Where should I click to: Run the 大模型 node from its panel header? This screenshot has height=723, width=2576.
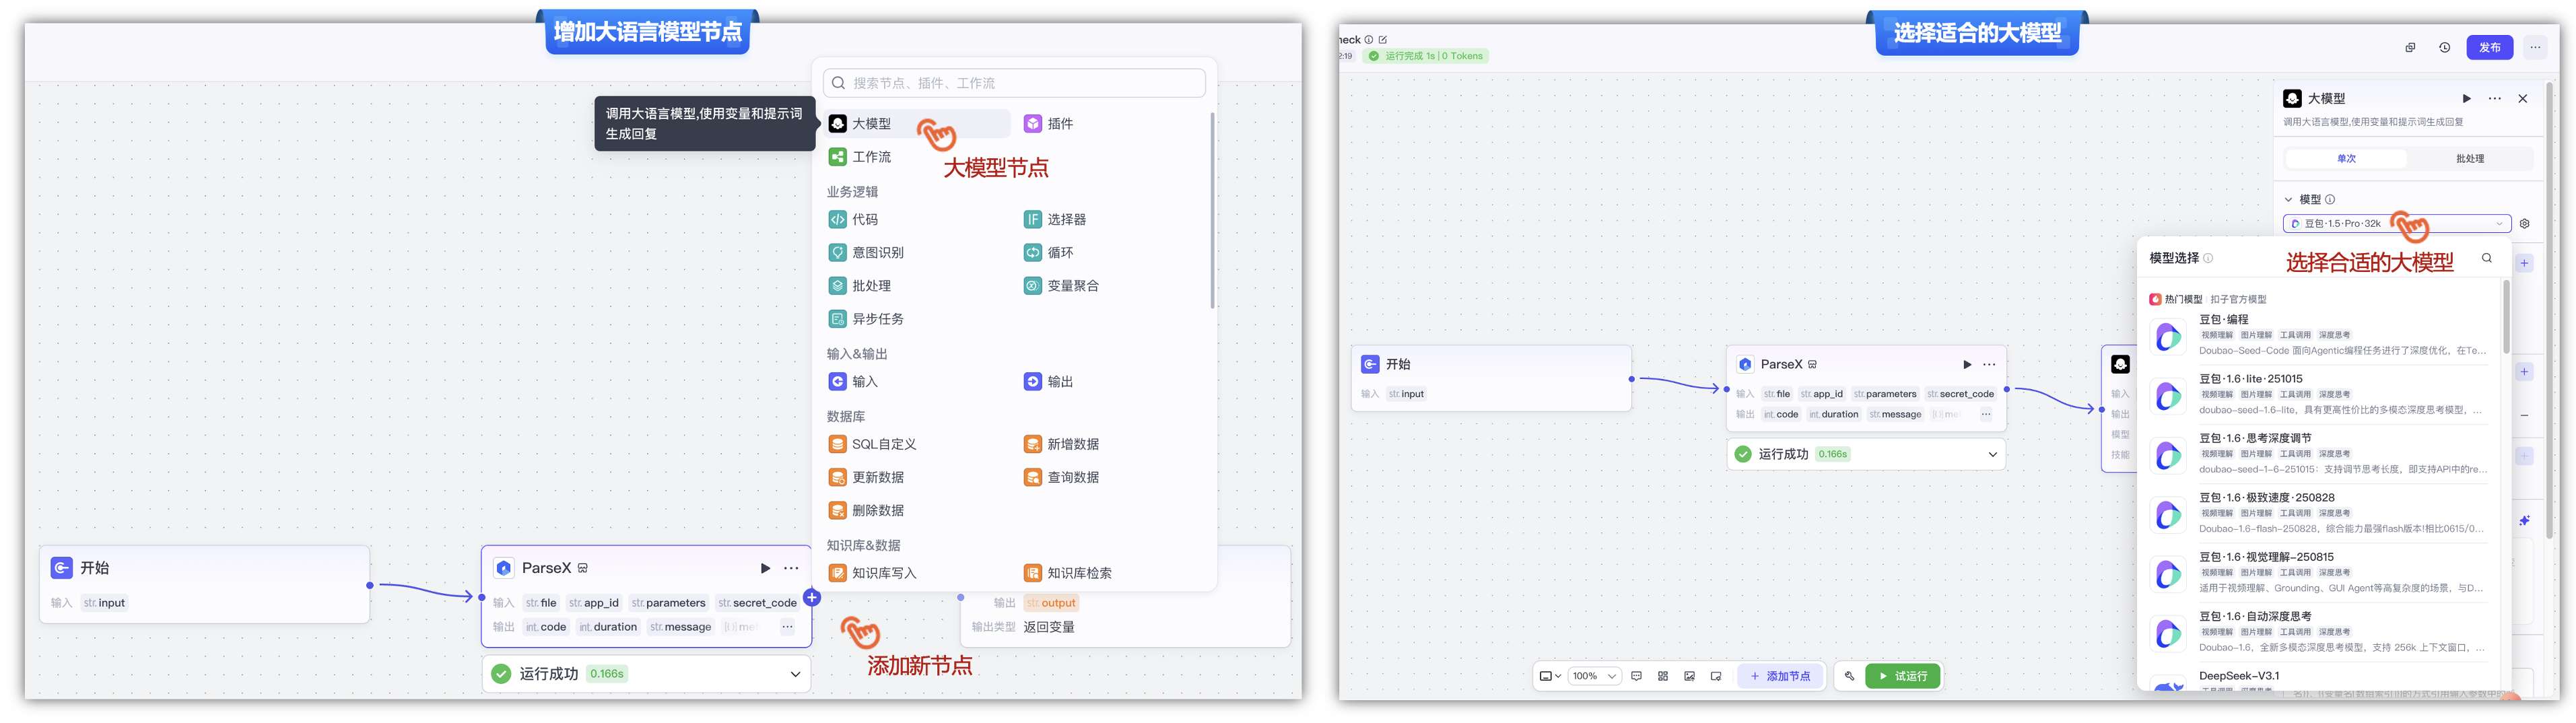[x=2467, y=99]
